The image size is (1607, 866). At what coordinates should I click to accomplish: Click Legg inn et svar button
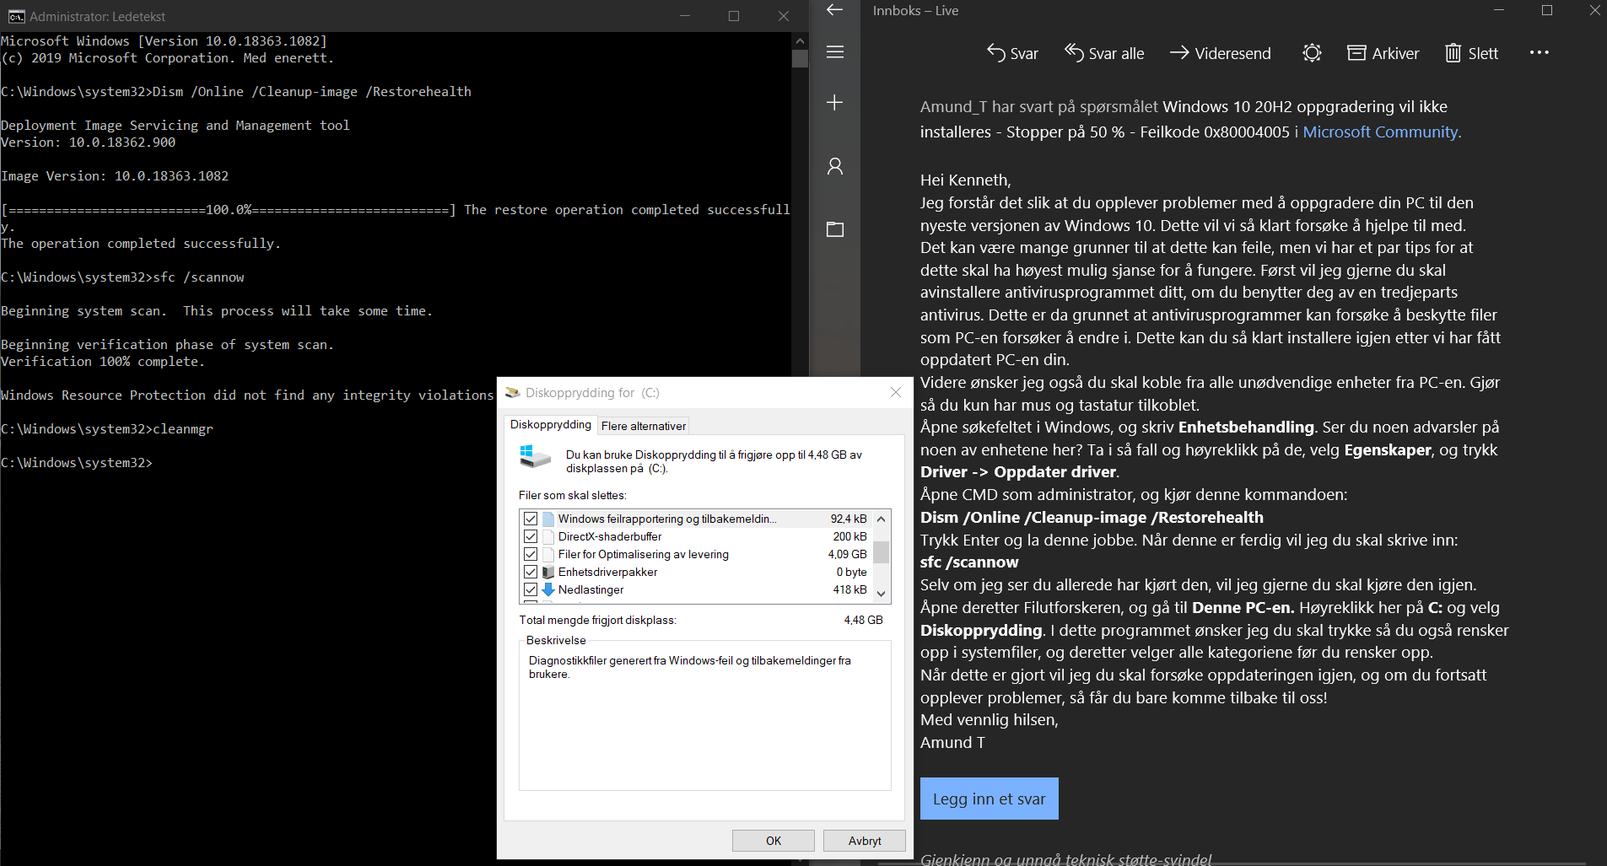pyautogui.click(x=990, y=799)
